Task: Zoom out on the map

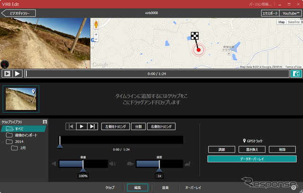Action: click(96, 39)
